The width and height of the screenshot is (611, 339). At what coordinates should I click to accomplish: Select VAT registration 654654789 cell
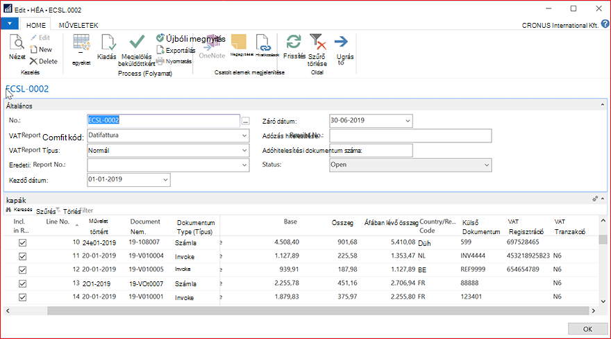pyautogui.click(x=523, y=270)
